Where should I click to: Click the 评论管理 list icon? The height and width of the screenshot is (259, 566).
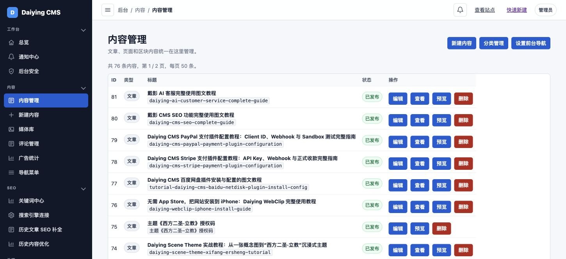coord(11,144)
